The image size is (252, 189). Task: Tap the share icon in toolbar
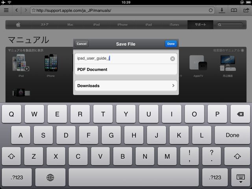(x=246, y=10)
